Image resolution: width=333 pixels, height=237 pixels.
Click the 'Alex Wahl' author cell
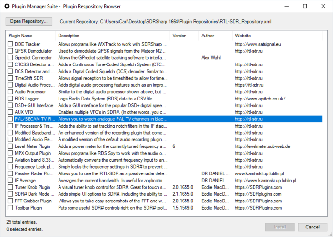(x=211, y=57)
